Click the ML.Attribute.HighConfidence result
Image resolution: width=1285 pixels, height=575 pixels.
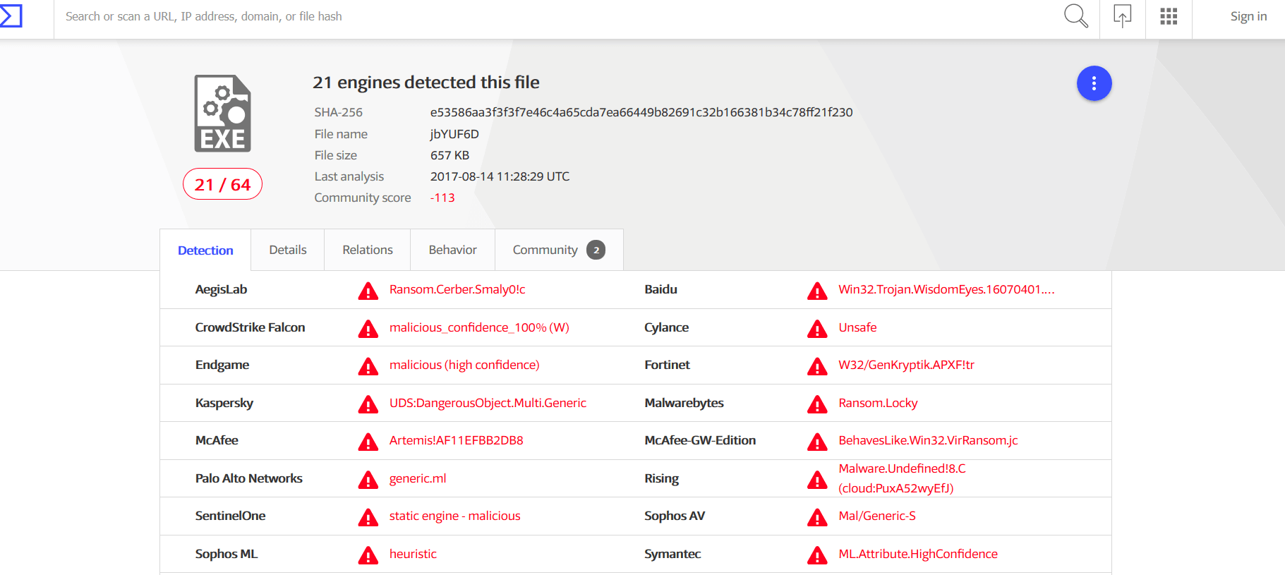918,554
